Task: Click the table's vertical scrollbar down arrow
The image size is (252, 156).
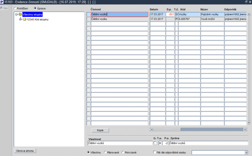Action: 249,123
